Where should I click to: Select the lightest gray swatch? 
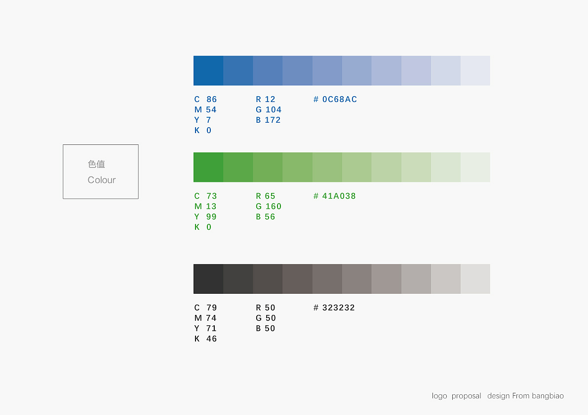475,278
